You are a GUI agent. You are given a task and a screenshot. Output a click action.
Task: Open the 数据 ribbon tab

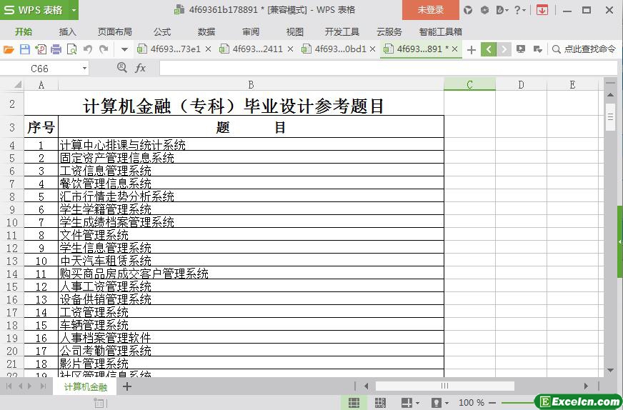206,31
